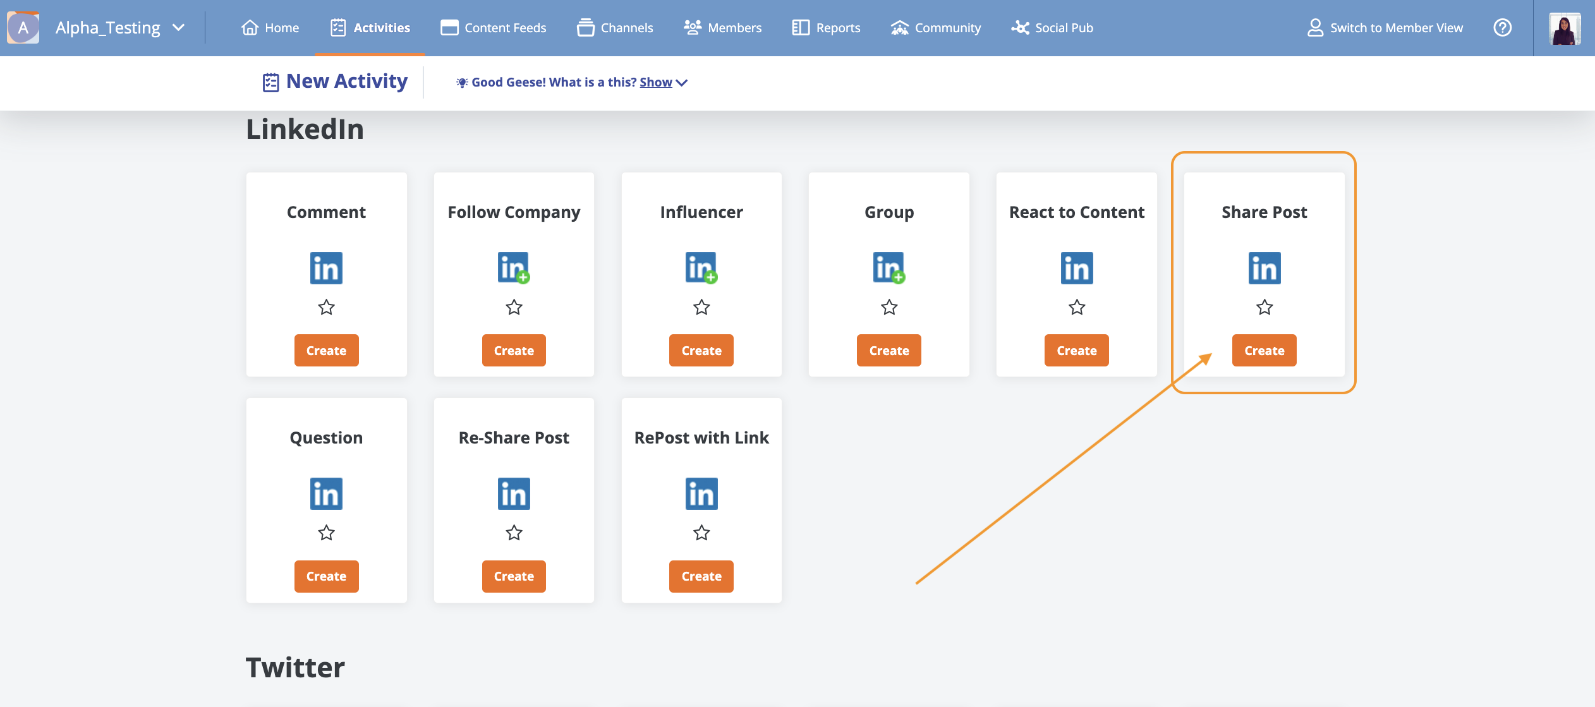The width and height of the screenshot is (1595, 707).
Task: Go to the Home menu
Action: tap(270, 28)
